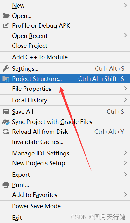Click the Profile or Debug APK arrow icon

point(6,25)
